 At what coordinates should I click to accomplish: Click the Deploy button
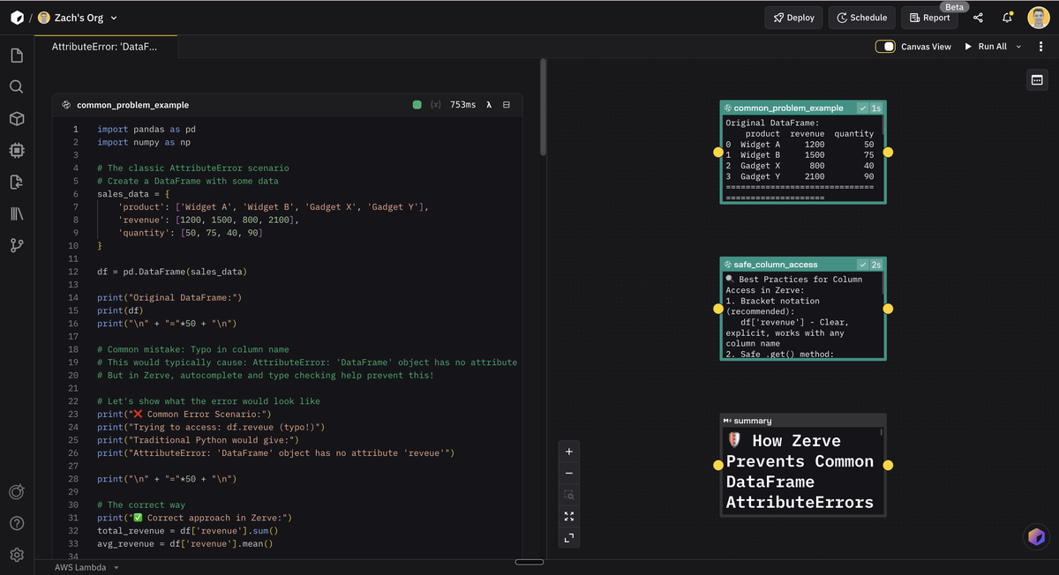[x=793, y=18]
